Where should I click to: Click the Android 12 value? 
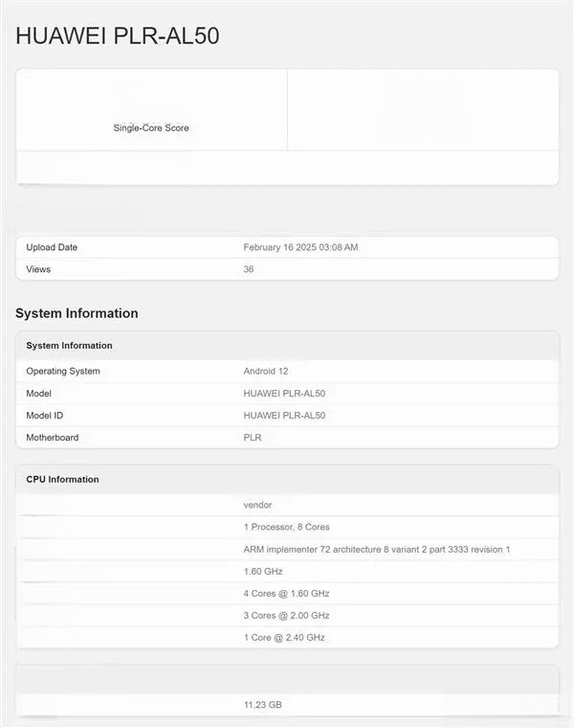tap(266, 371)
